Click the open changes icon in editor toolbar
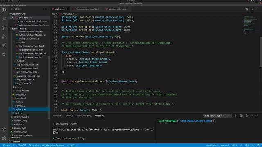The height and width of the screenshot is (147, 262). click(x=246, y=9)
